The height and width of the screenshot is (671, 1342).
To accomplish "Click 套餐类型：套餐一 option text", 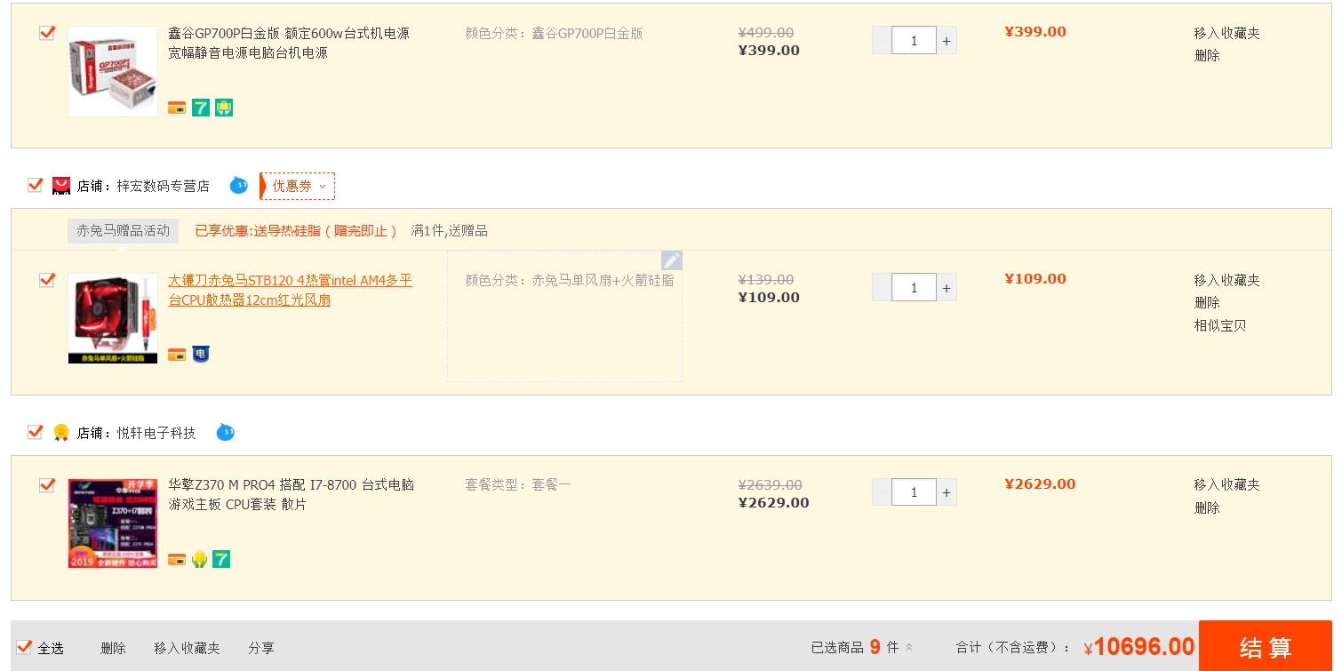I will tap(518, 484).
